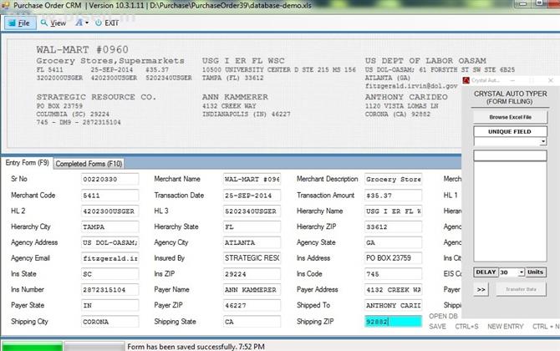Click the DELAY button

tap(486, 272)
